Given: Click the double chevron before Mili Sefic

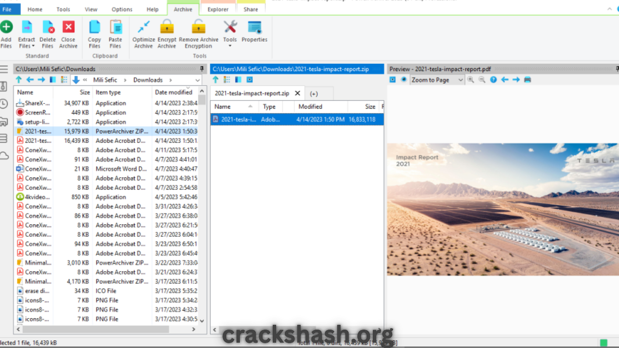Looking at the screenshot, I should pyautogui.click(x=85, y=80).
